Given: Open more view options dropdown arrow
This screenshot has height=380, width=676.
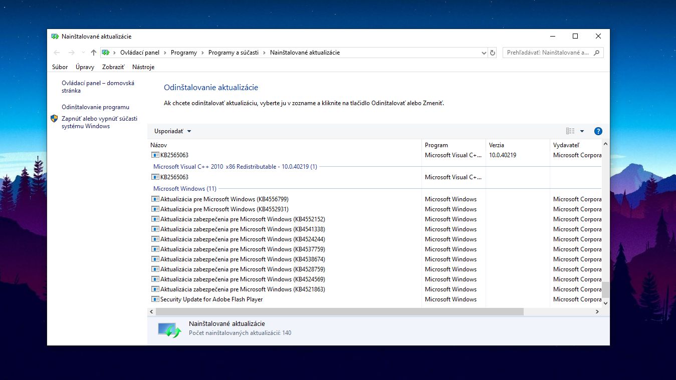Looking at the screenshot, I should (x=582, y=131).
